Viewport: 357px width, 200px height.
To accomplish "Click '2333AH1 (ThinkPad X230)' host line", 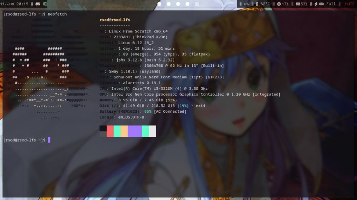I will pos(141,37).
